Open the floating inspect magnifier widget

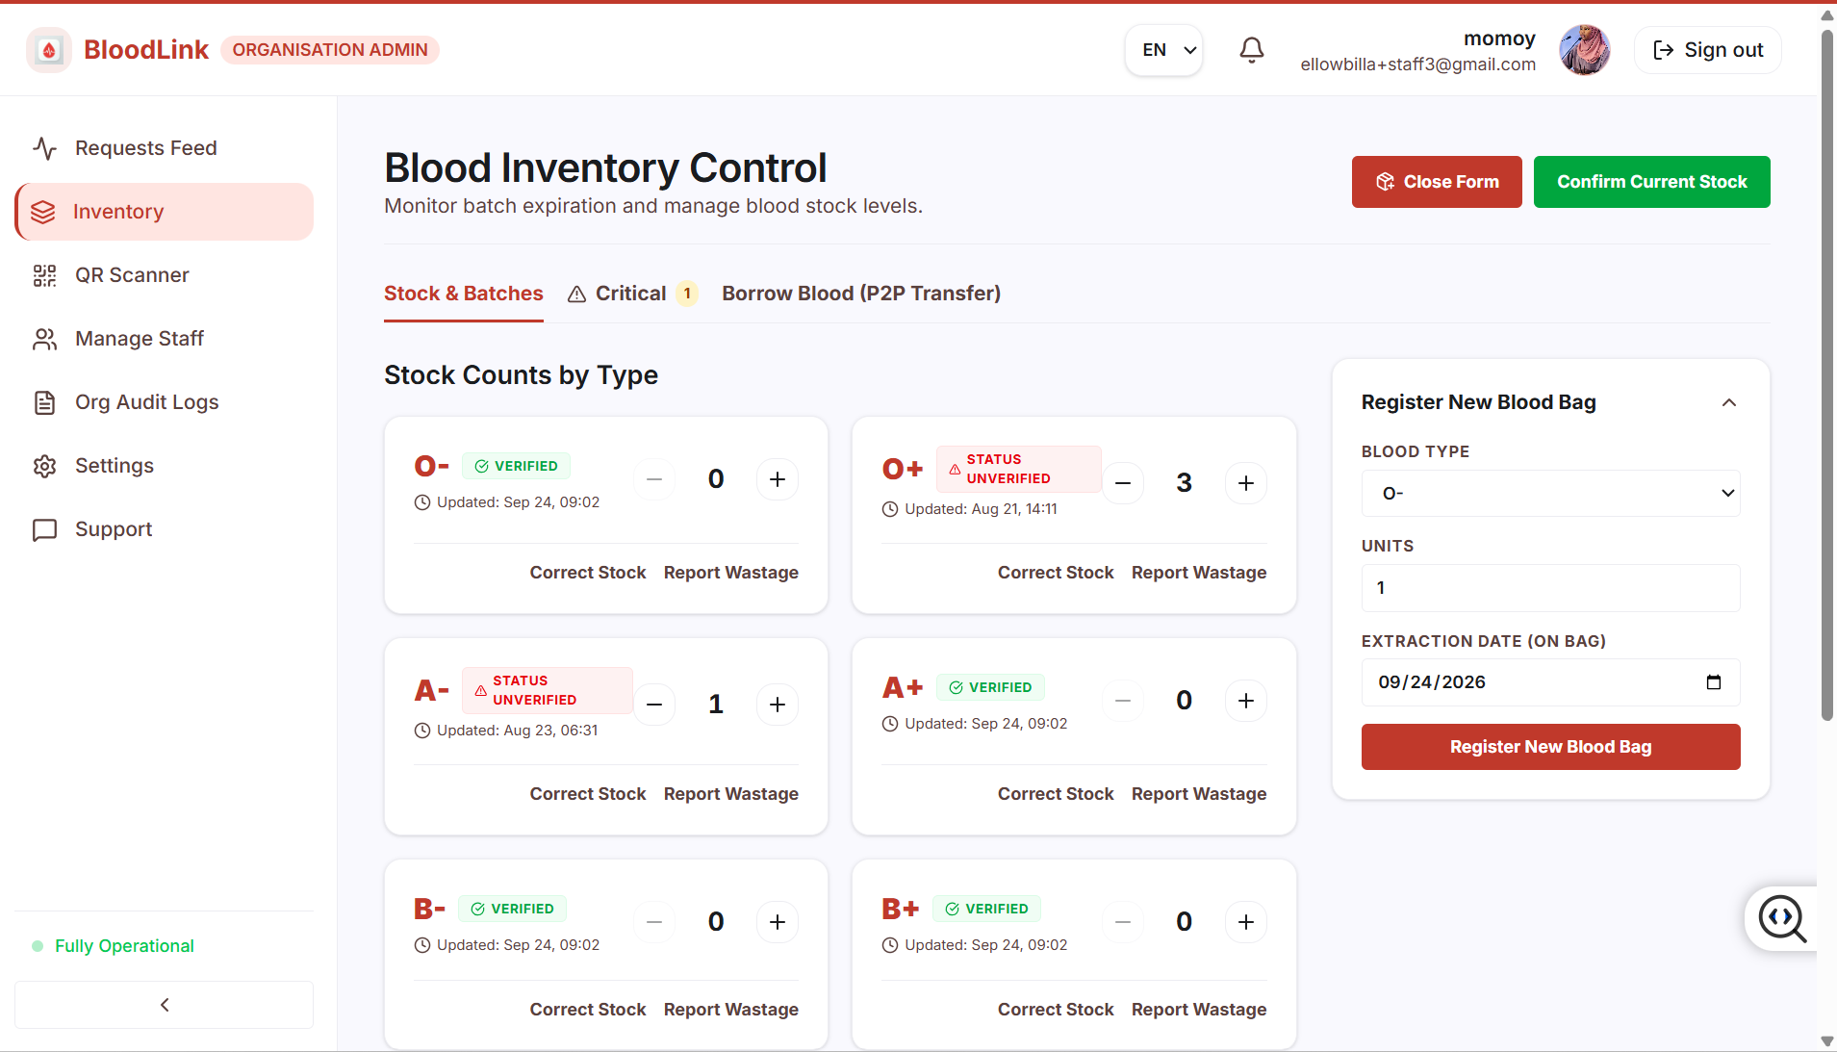pyautogui.click(x=1782, y=918)
